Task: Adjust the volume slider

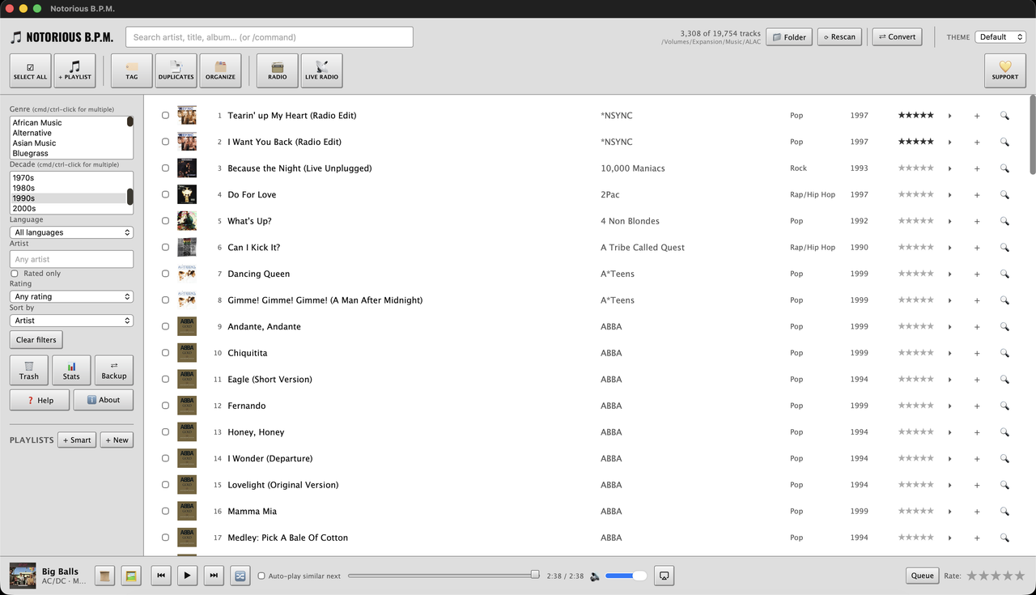Action: coord(626,576)
